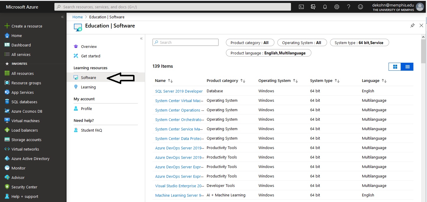This screenshot has height=202, width=427.
Task: Sort by Operating System column
Action: point(278,80)
